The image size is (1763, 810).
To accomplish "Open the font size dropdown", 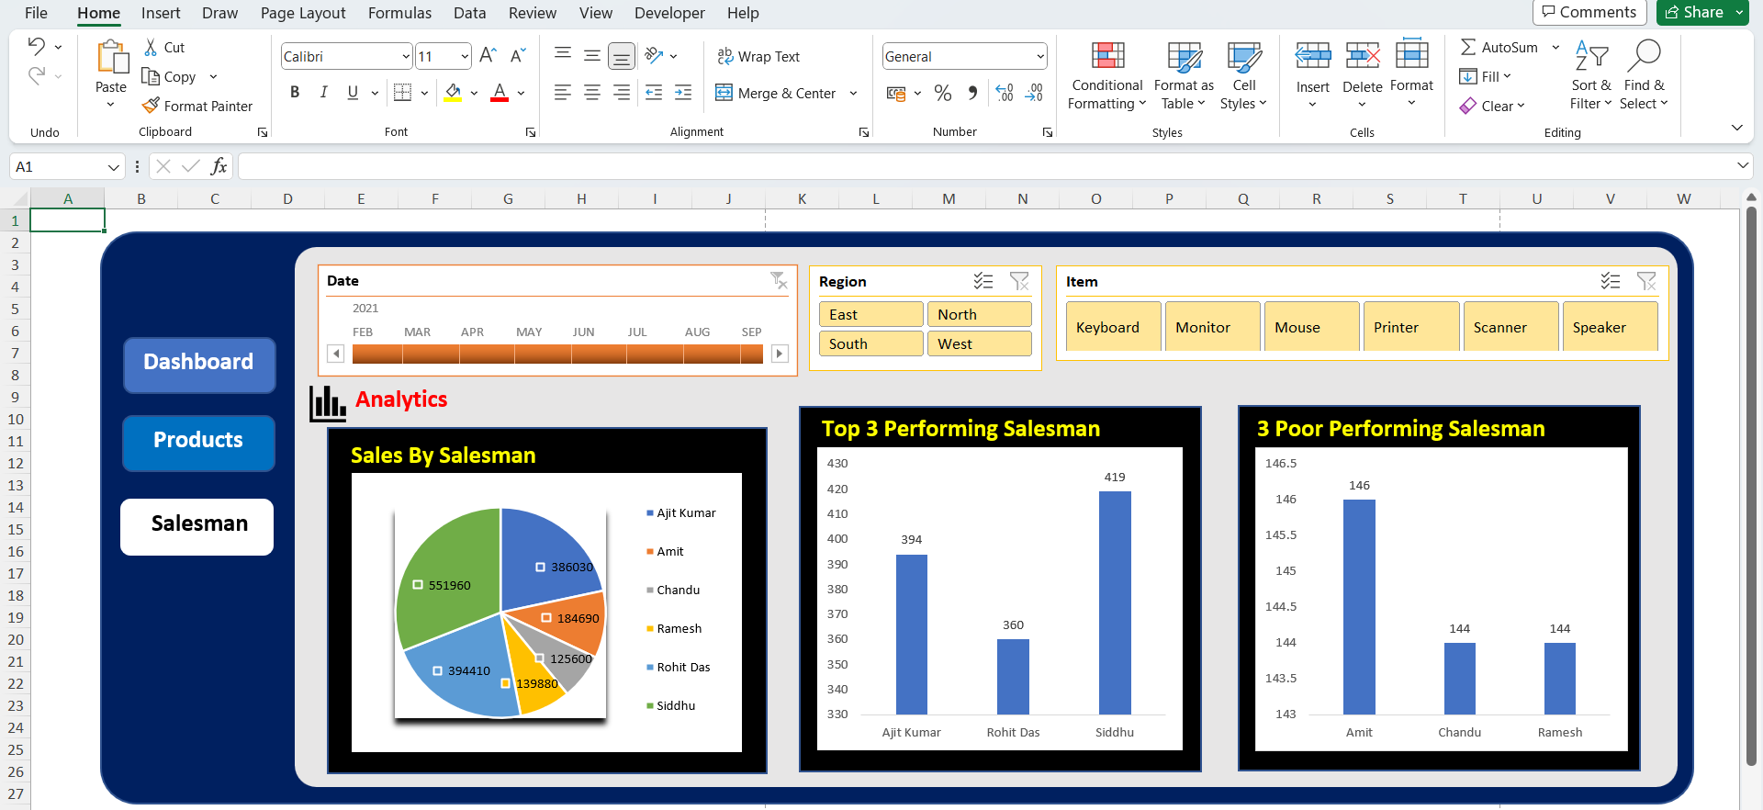I will coord(465,56).
